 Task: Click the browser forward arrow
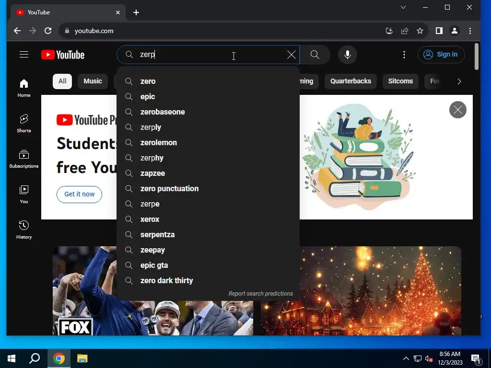click(x=33, y=31)
